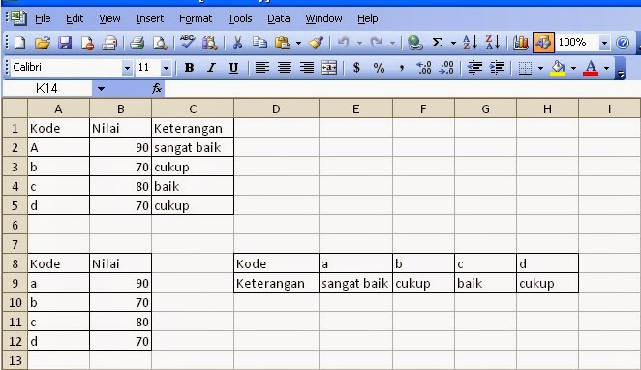
Task: Toggle Underline formatting
Action: point(233,68)
